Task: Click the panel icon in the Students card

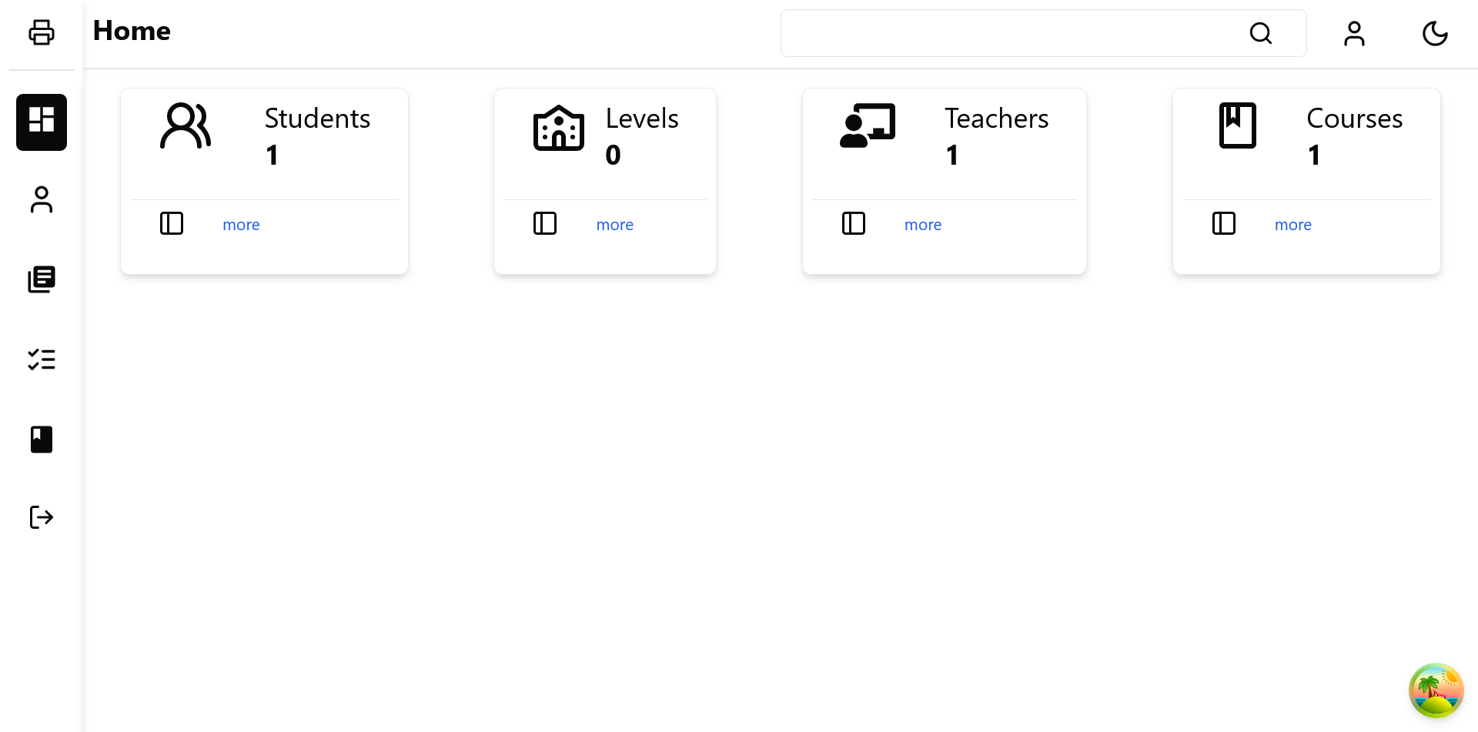Action: pyautogui.click(x=172, y=223)
